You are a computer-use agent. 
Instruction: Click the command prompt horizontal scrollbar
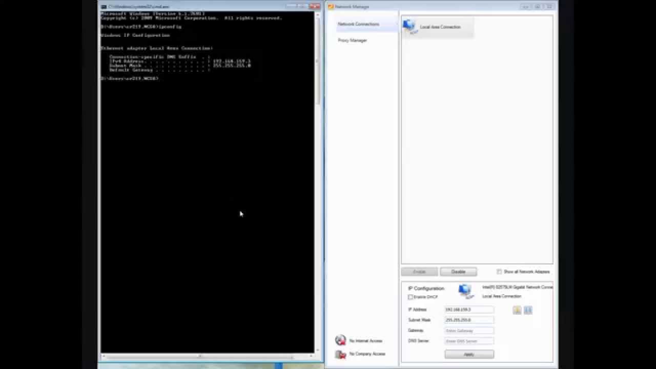click(207, 355)
